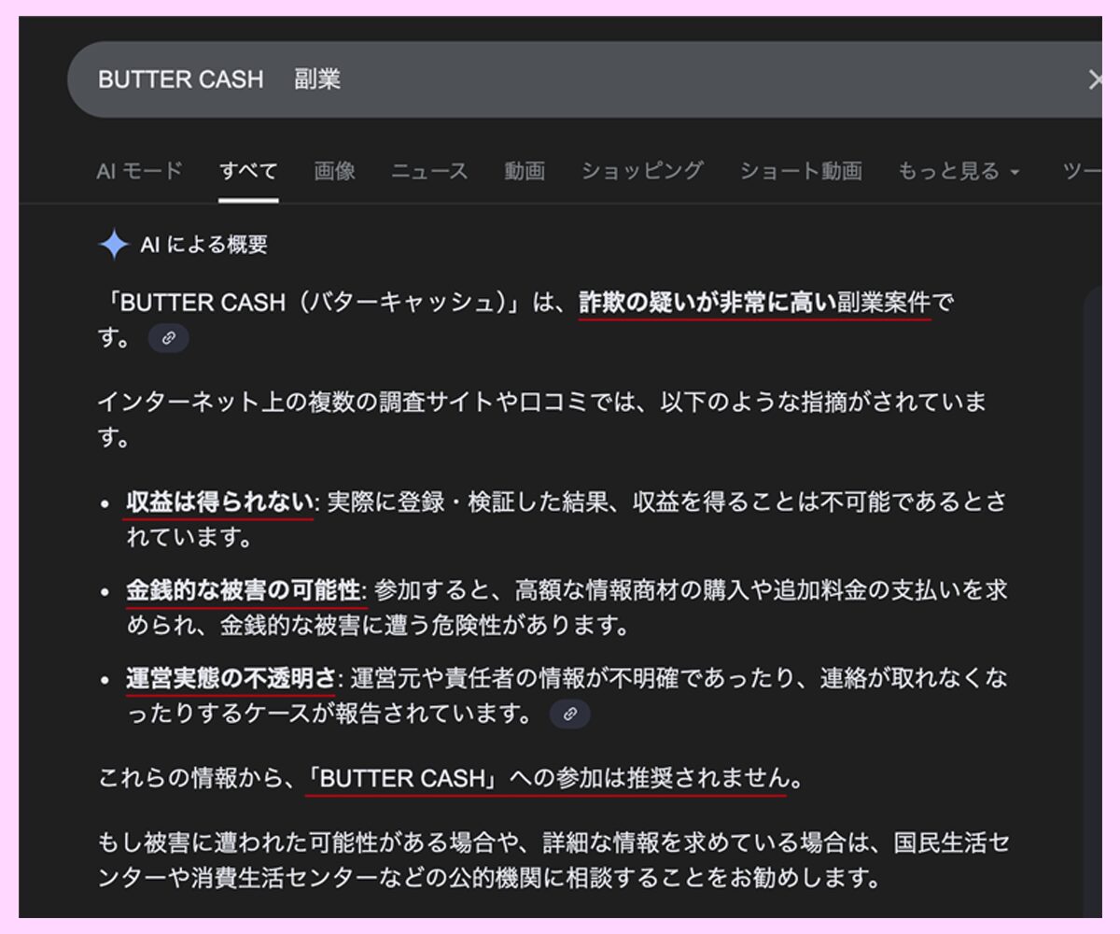Click the すべて tab to stay on all results
This screenshot has height=934, width=1120.
[248, 171]
